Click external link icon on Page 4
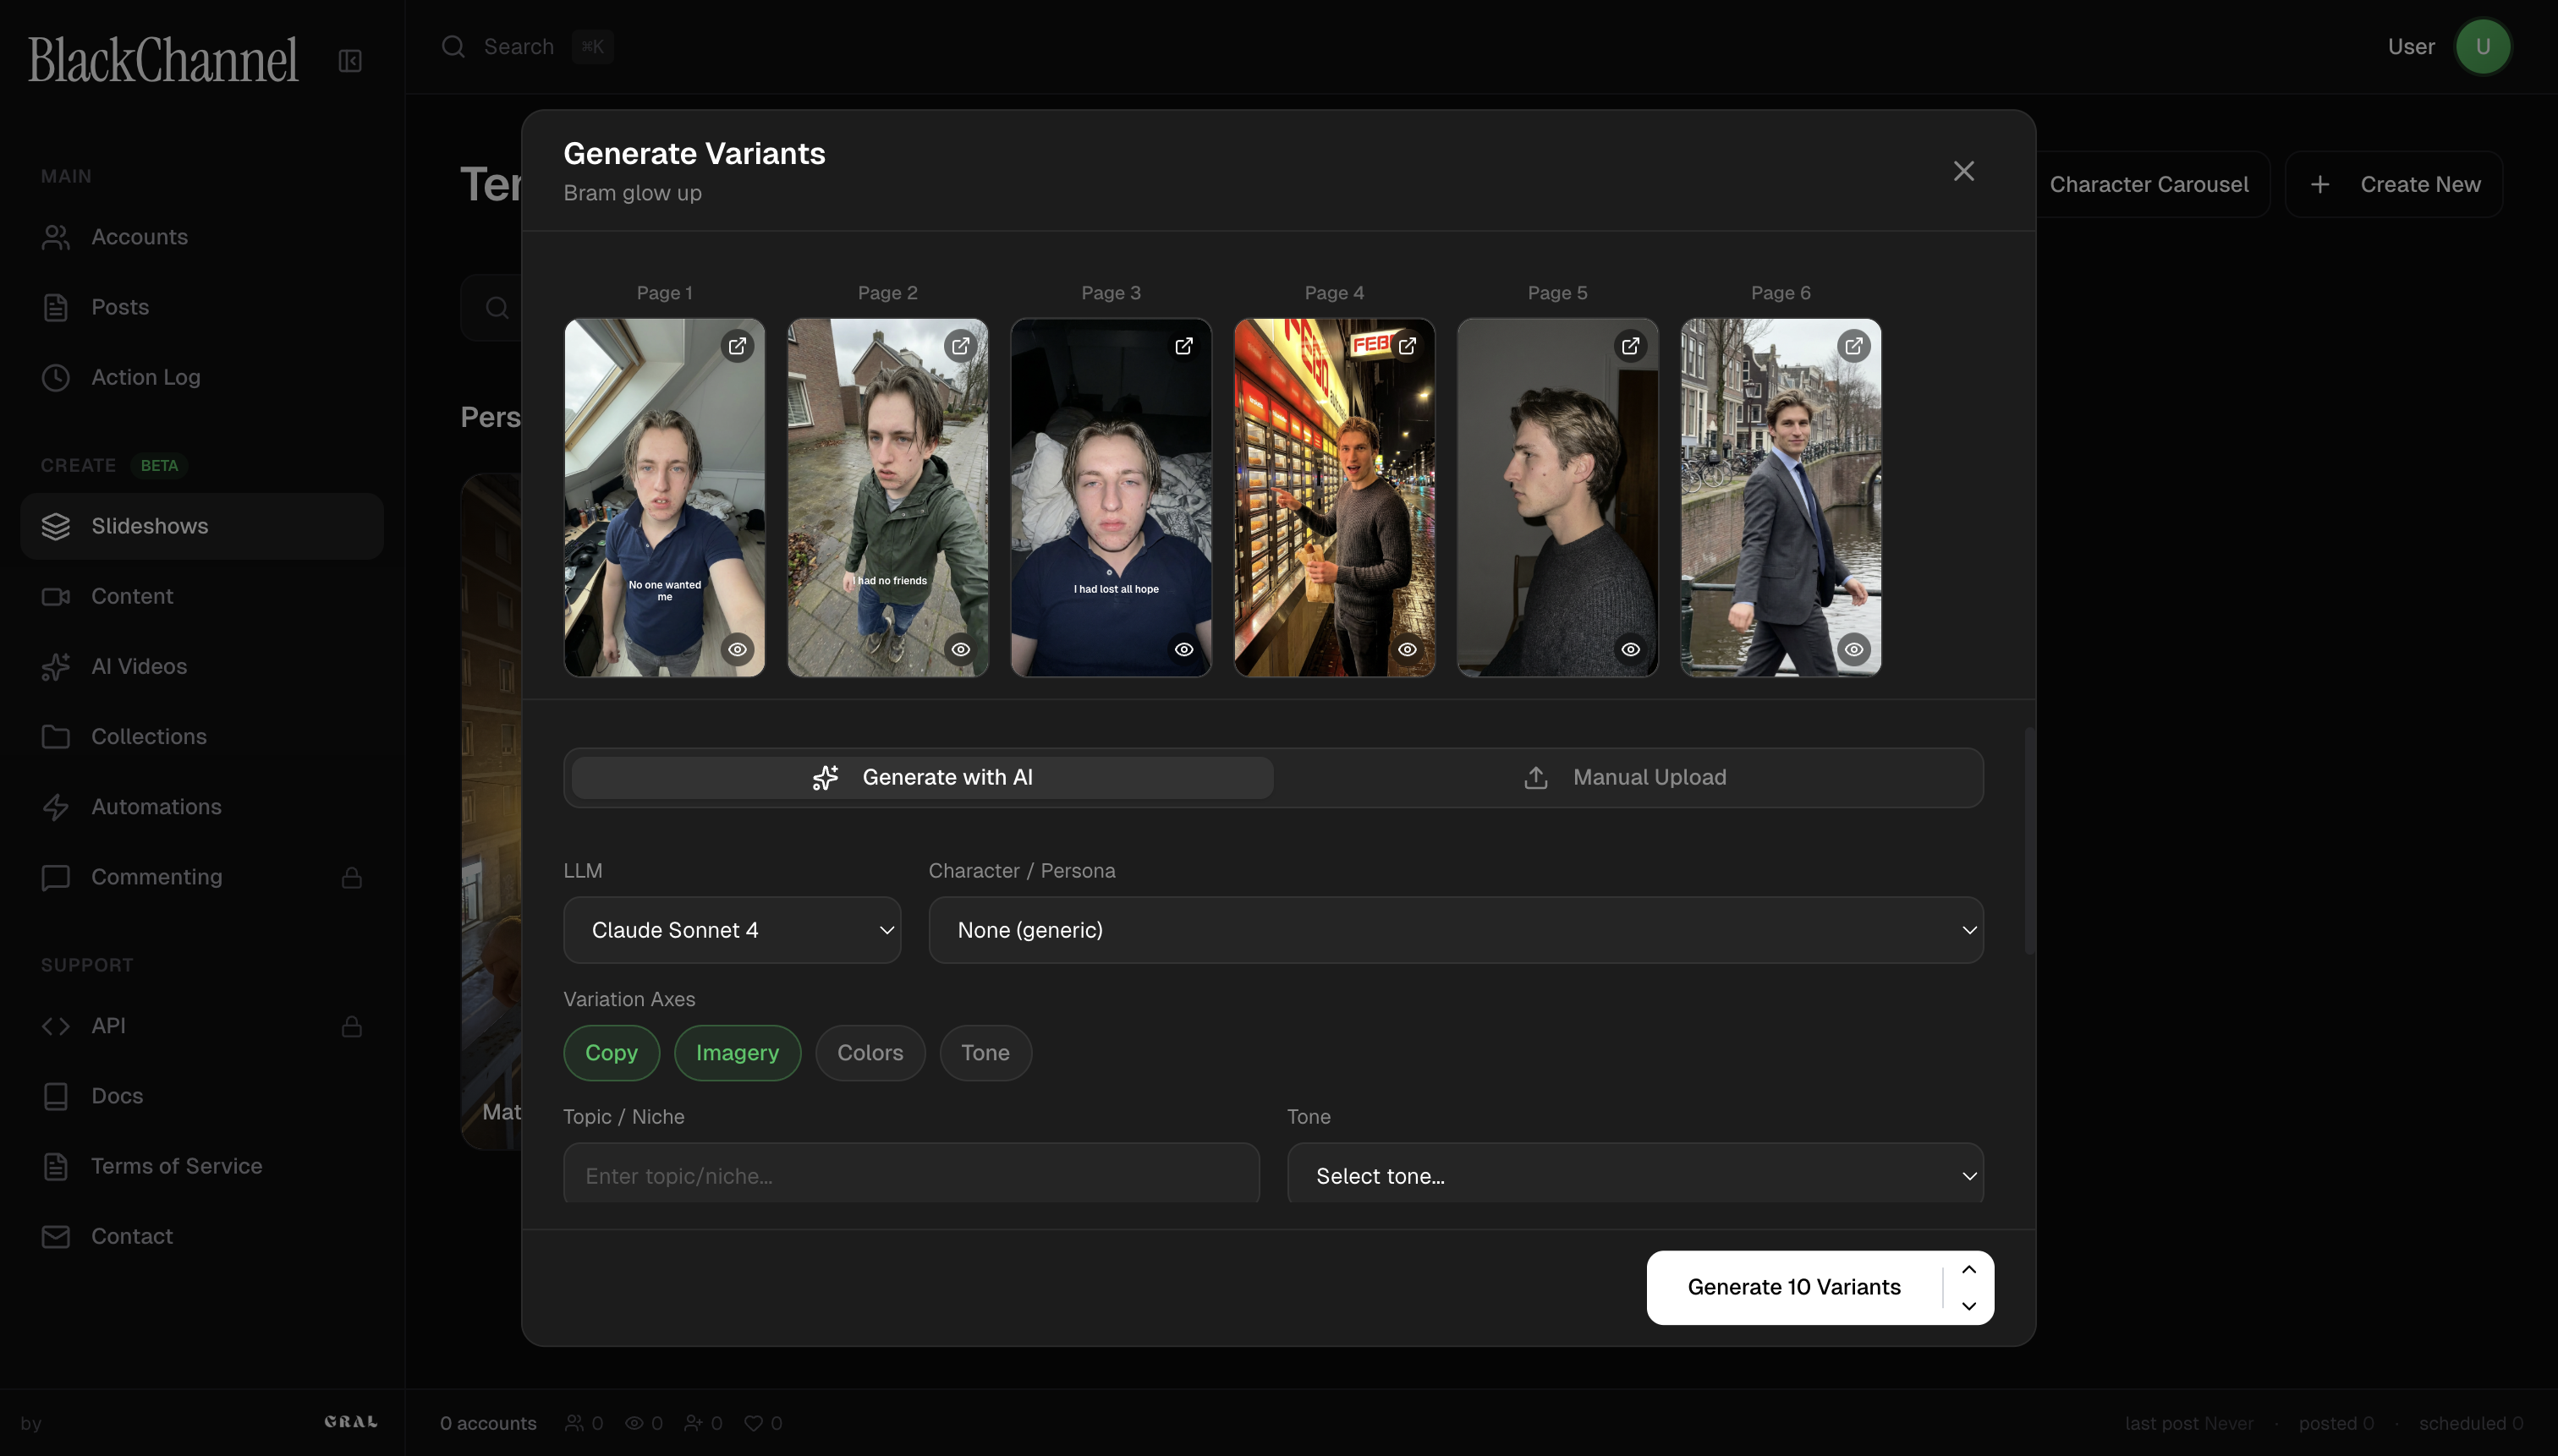Image resolution: width=2558 pixels, height=1456 pixels. [x=1407, y=346]
